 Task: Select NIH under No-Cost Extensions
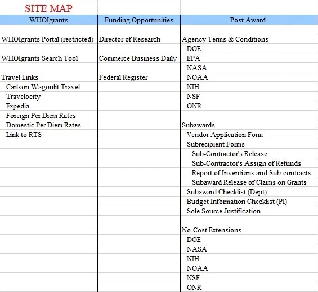(x=193, y=259)
